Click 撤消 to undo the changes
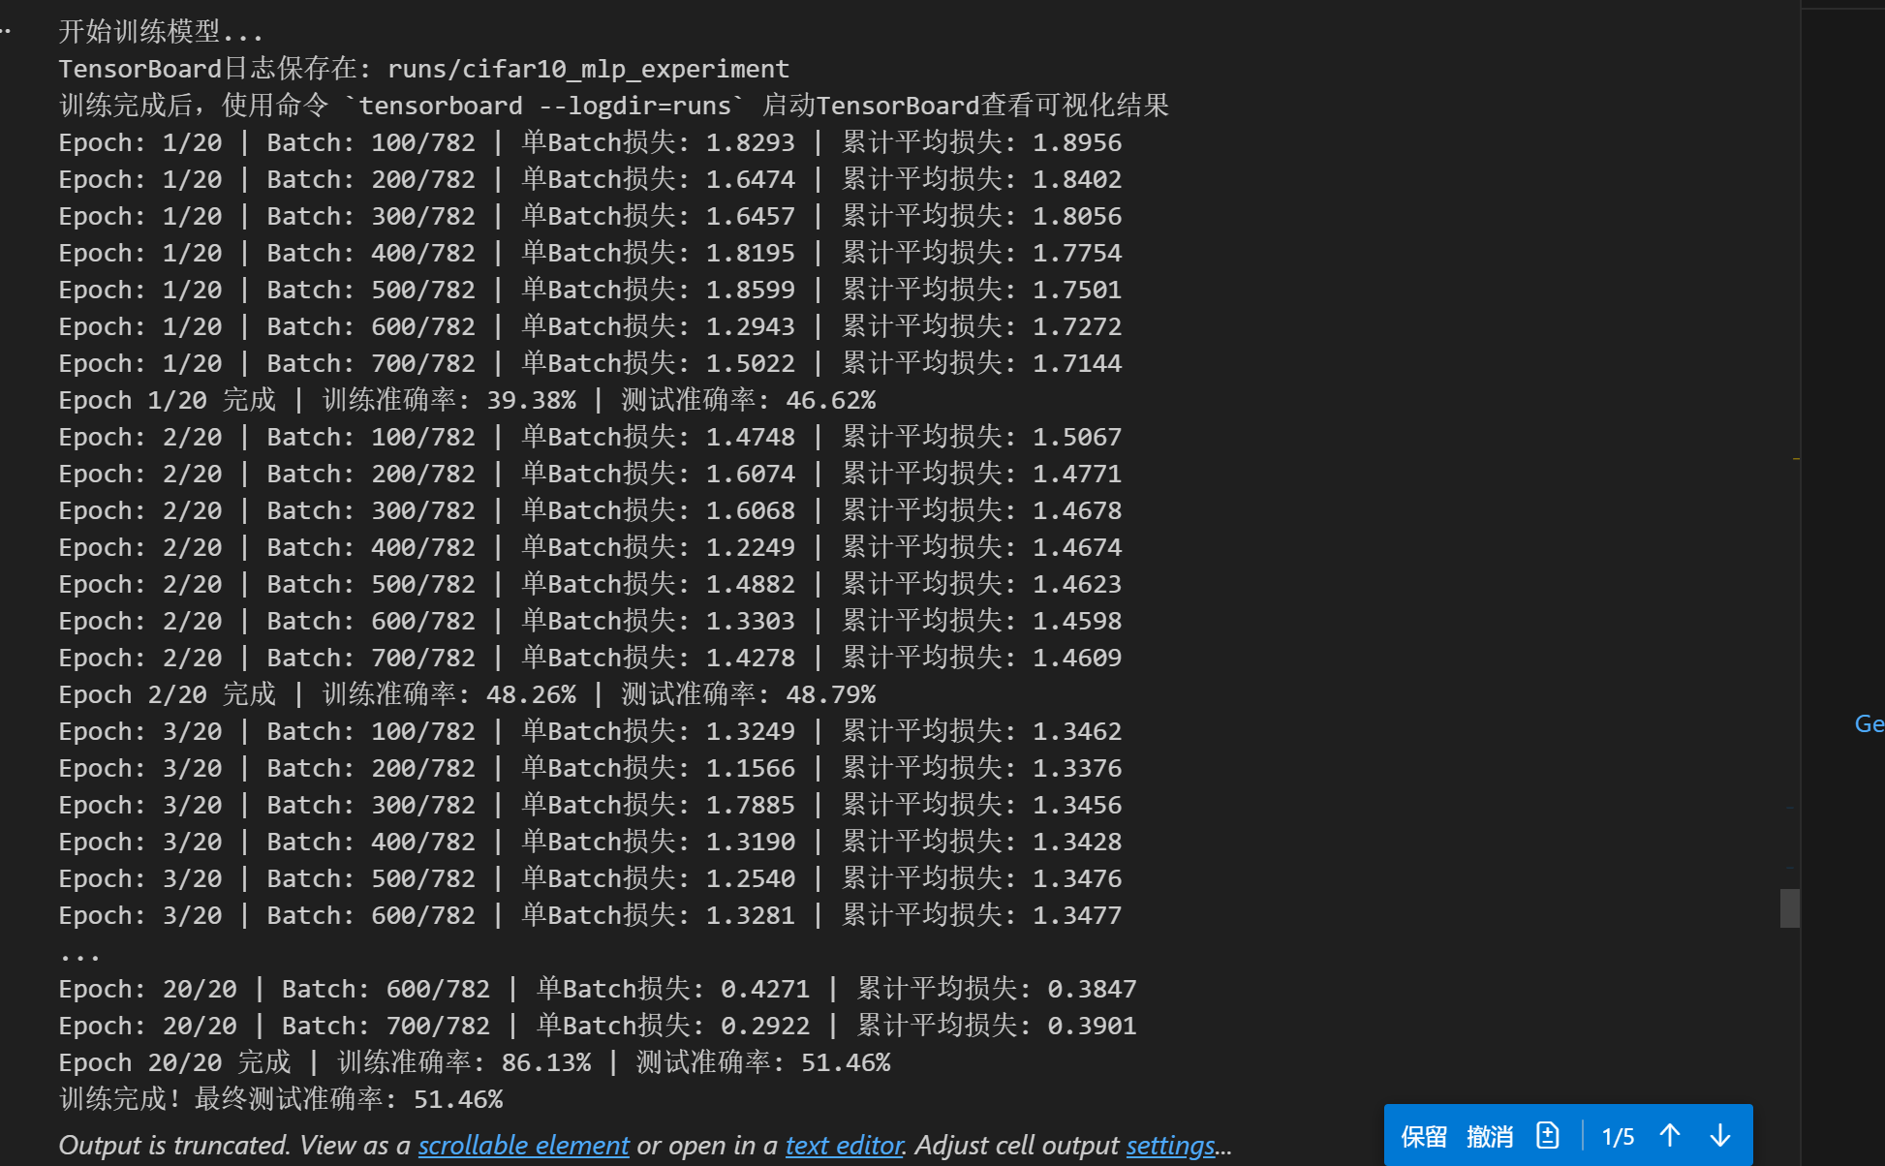The height and width of the screenshot is (1166, 1885). (1489, 1136)
